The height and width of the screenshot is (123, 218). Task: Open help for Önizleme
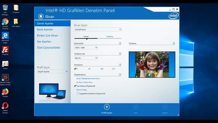tap(174, 43)
